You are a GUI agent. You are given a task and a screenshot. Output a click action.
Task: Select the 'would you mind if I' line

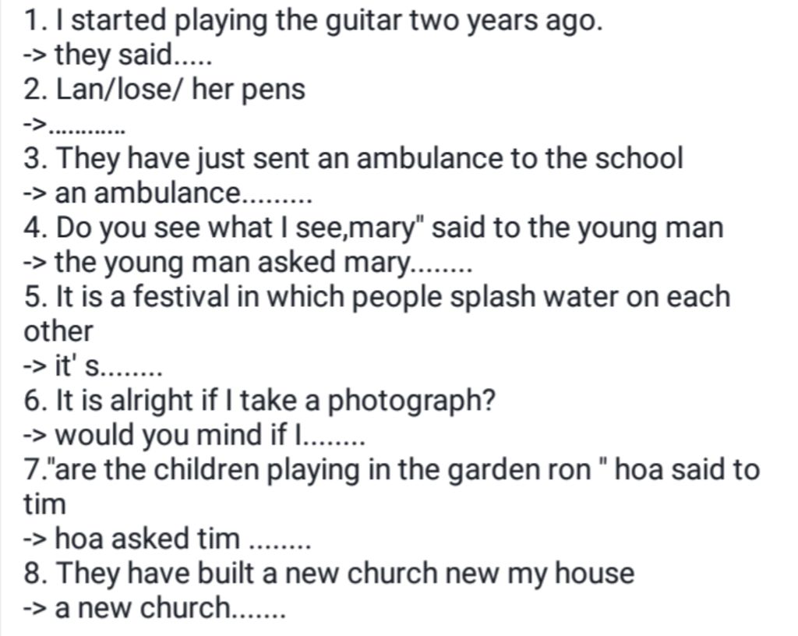(x=194, y=435)
